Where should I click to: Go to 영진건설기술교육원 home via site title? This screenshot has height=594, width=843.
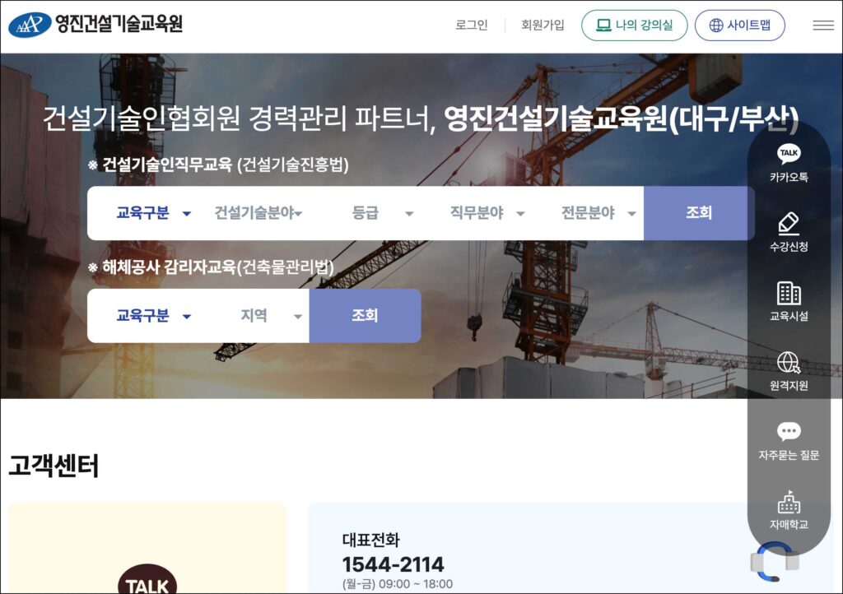click(x=119, y=24)
